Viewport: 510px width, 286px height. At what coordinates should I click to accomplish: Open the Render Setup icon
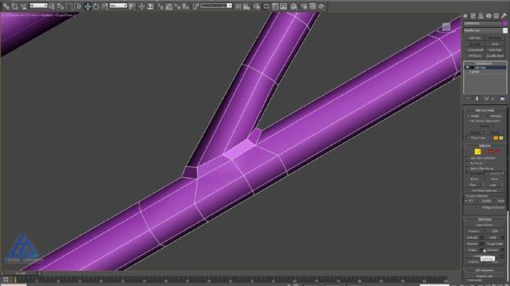tap(304, 6)
